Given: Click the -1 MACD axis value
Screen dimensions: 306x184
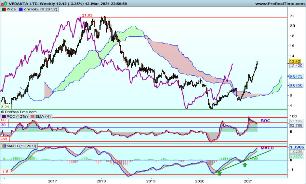Looking at the screenshot, I should point(291,170).
